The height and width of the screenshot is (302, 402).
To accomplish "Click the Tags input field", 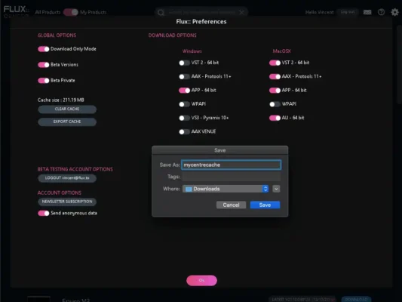I will (232, 177).
